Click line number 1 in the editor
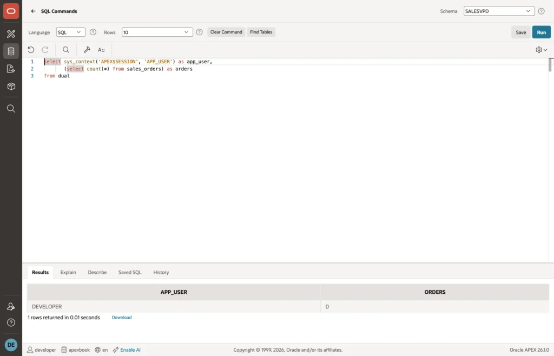 pyautogui.click(x=32, y=62)
